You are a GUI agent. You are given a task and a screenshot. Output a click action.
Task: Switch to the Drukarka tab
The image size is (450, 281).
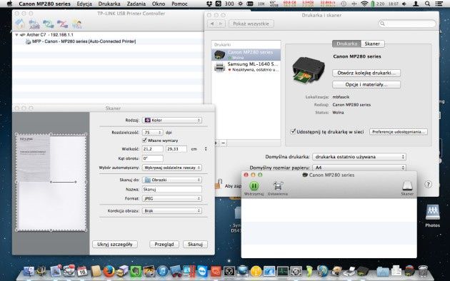tap(346, 44)
